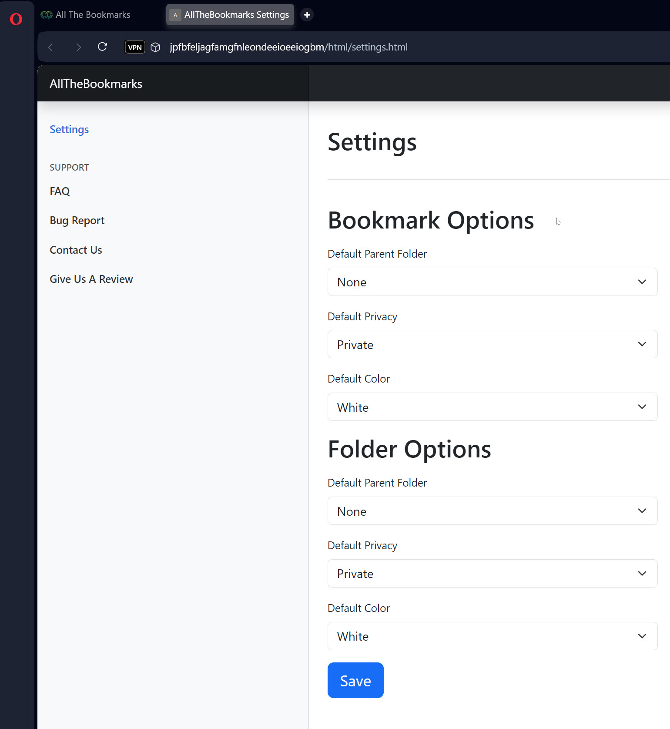Open Folder Default Color dropdown
Image resolution: width=670 pixels, height=729 pixels.
[492, 636]
